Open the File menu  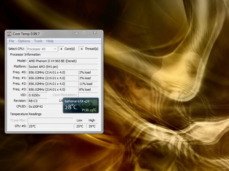[x=11, y=41]
